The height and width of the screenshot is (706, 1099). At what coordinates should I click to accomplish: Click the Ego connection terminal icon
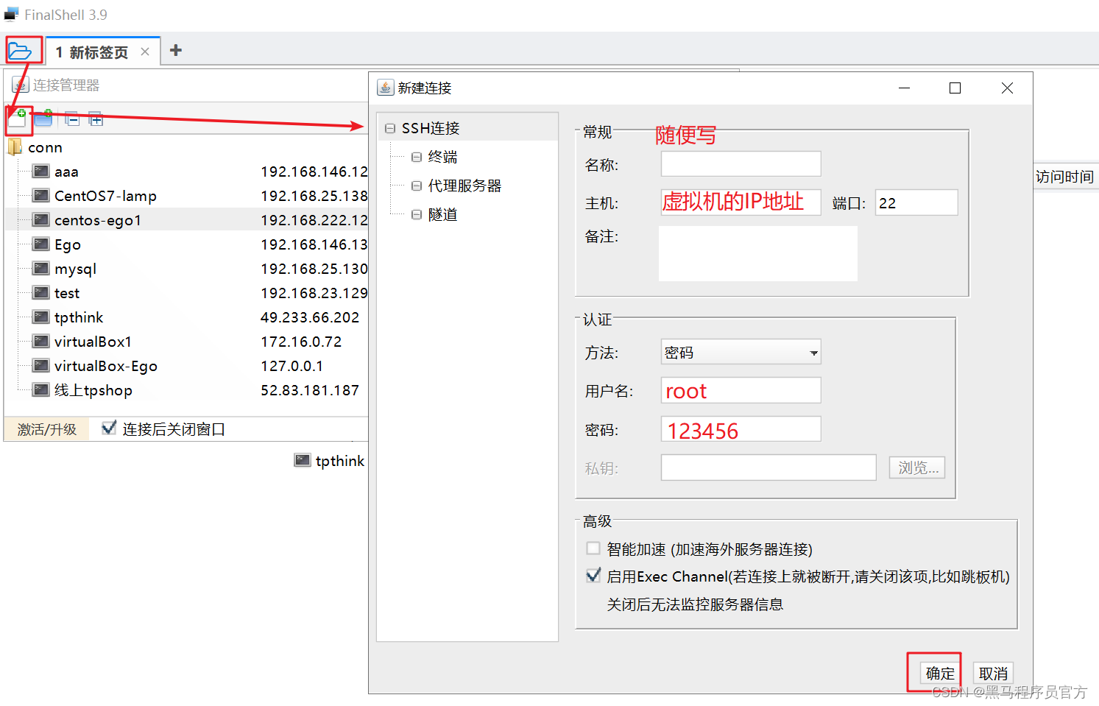point(41,244)
